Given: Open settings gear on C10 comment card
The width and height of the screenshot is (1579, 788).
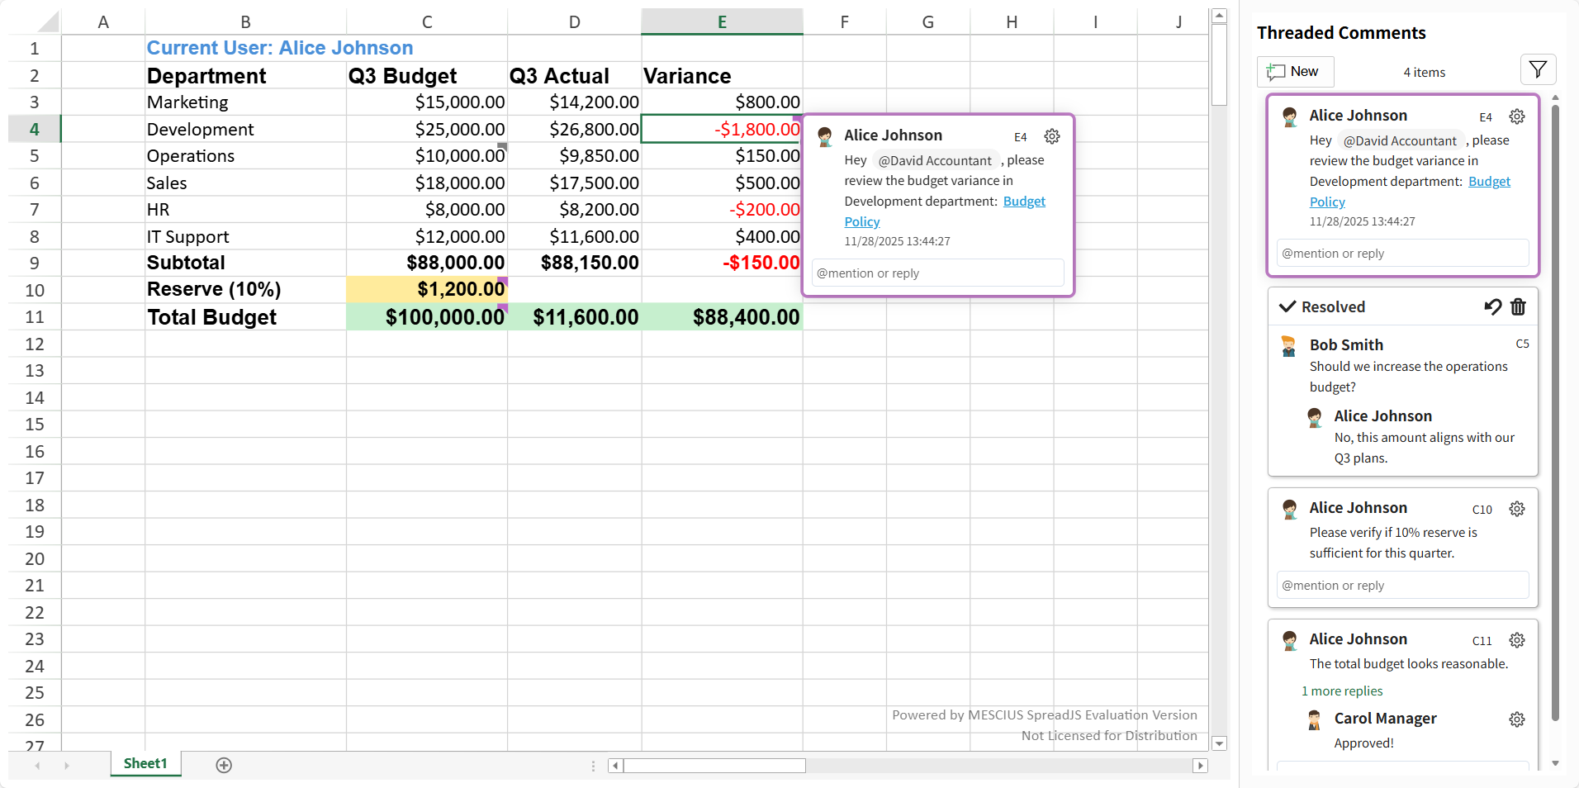Looking at the screenshot, I should [x=1516, y=509].
